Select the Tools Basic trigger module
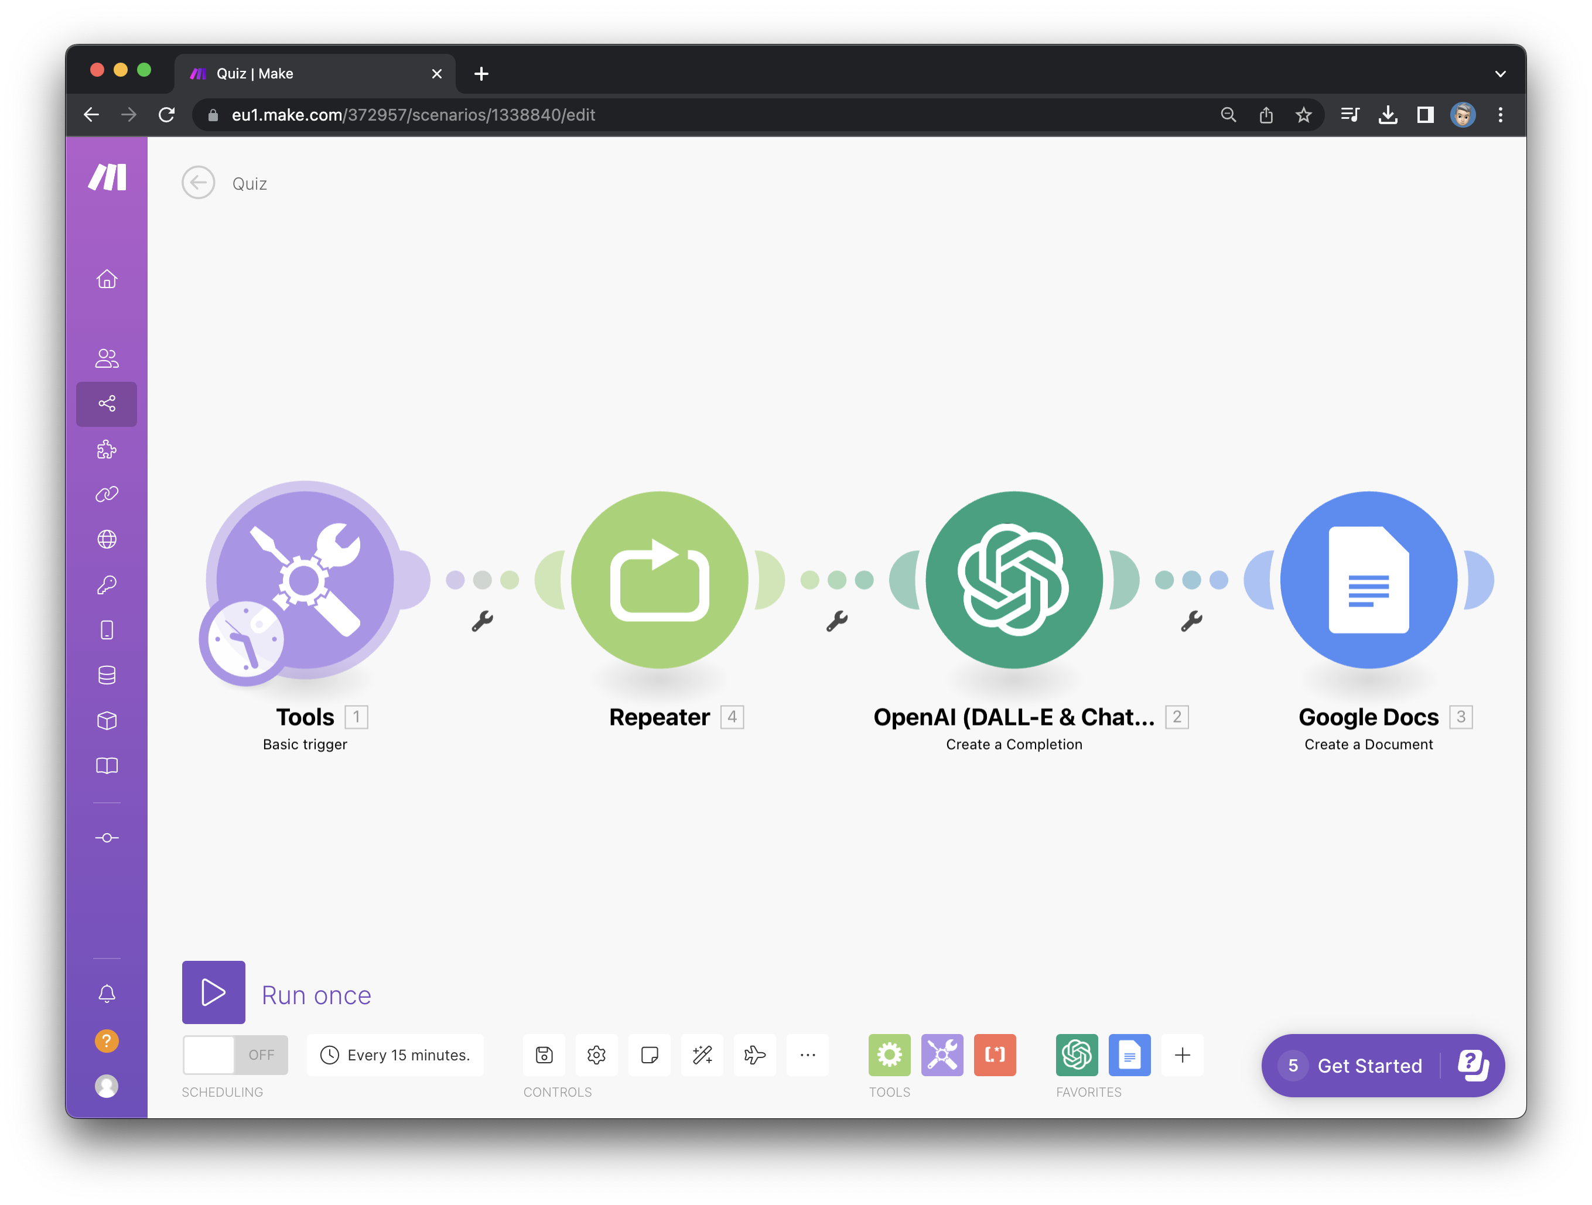 point(305,580)
